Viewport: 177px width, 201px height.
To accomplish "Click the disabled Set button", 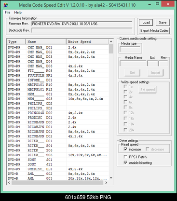I will [x=132, y=73].
